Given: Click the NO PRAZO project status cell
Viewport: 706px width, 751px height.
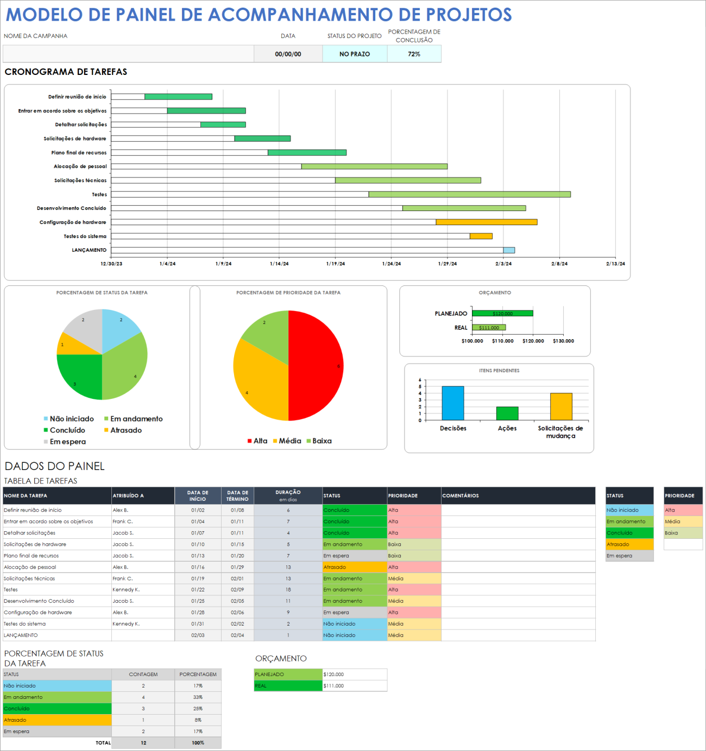Looking at the screenshot, I should (355, 54).
